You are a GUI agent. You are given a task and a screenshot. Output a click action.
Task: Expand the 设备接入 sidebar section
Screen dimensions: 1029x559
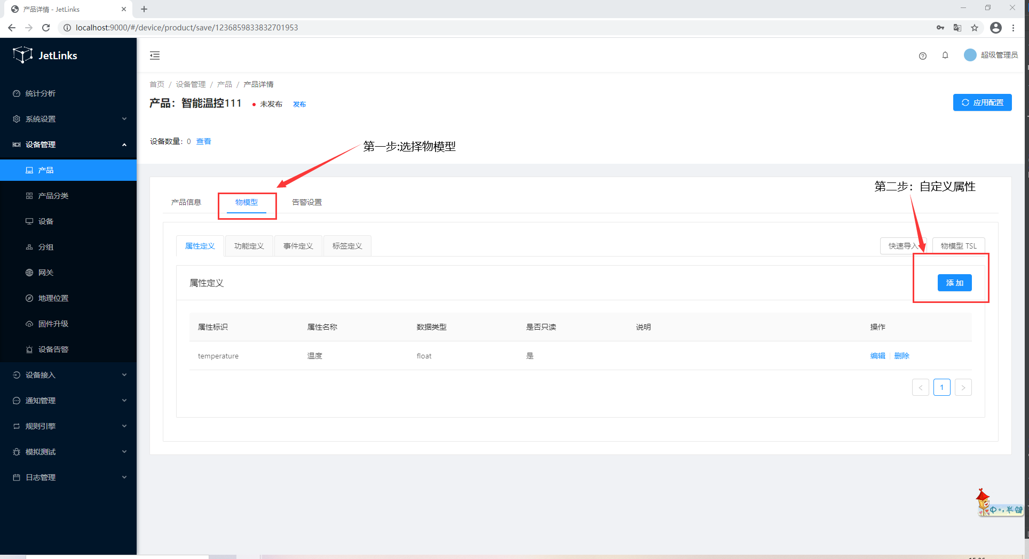39,374
